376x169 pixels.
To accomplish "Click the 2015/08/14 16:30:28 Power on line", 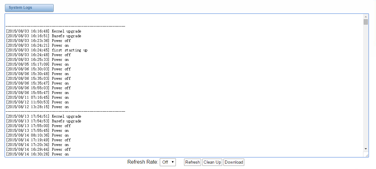I will 38,154.
